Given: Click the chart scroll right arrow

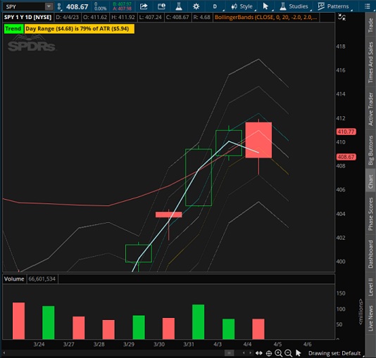Looking at the screenshot, I should coord(251,353).
